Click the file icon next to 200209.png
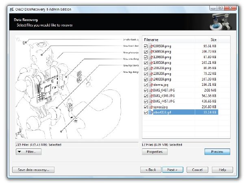This screenshot has height=183, width=244. [151, 68]
